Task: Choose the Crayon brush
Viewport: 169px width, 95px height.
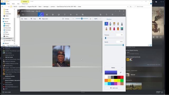Action: click(x=114, y=29)
